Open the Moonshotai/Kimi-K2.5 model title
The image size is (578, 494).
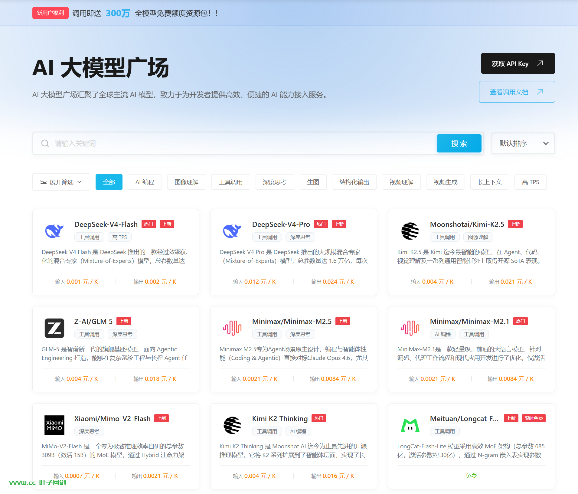(467, 224)
